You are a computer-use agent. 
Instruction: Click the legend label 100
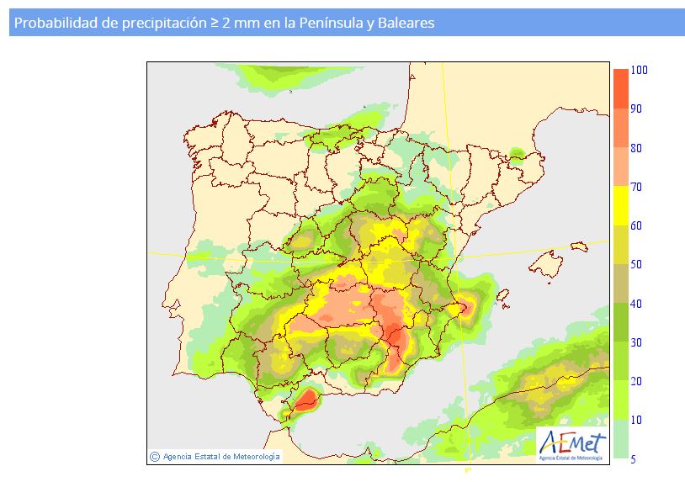click(638, 71)
